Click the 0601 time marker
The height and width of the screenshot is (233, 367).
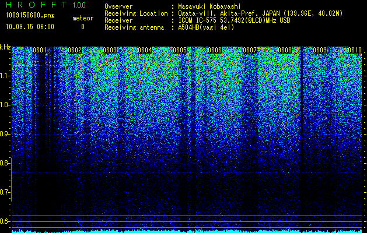point(40,50)
